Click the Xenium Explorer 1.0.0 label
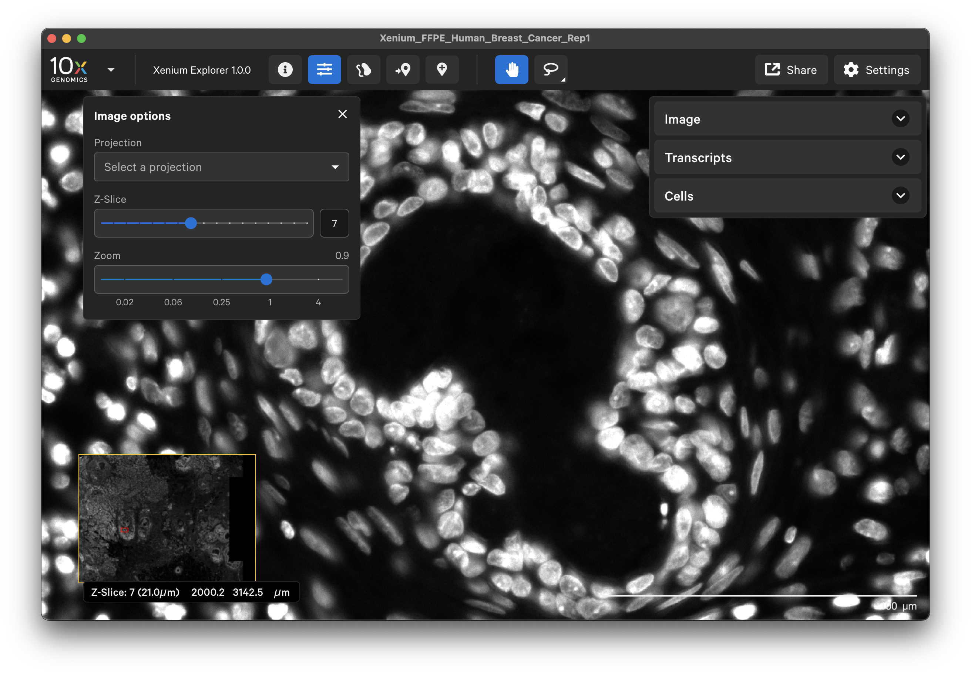The height and width of the screenshot is (675, 971). pos(202,70)
